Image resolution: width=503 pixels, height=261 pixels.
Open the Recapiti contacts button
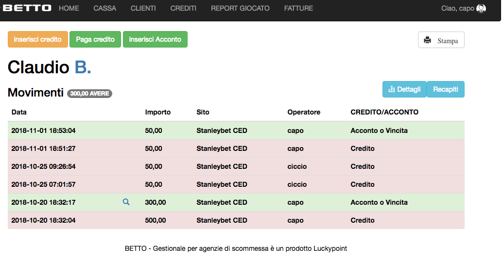pyautogui.click(x=446, y=89)
